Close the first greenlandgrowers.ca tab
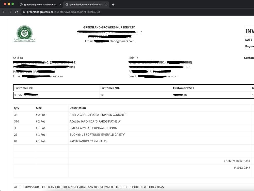 coord(60,5)
